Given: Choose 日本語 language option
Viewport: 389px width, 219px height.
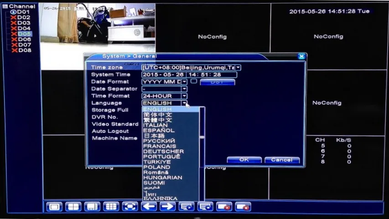Looking at the screenshot, I should [x=171, y=136].
